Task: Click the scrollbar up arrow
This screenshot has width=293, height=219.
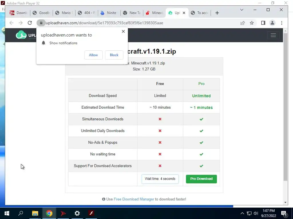Action: 285,31
